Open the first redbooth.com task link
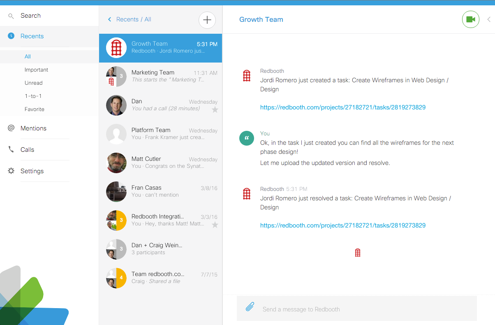Screen dimensions: 495x325 point(342,107)
